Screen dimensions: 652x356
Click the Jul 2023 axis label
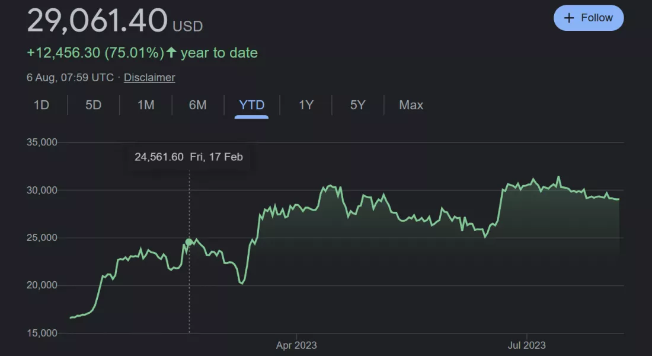(x=526, y=345)
